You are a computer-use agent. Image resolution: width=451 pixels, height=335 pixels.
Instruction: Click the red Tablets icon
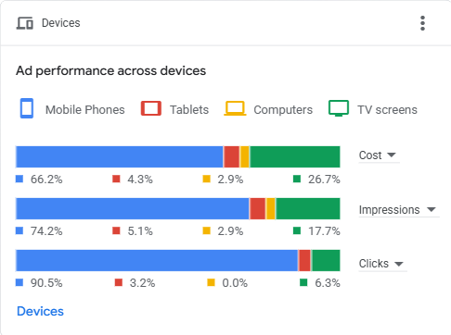pyautogui.click(x=151, y=108)
